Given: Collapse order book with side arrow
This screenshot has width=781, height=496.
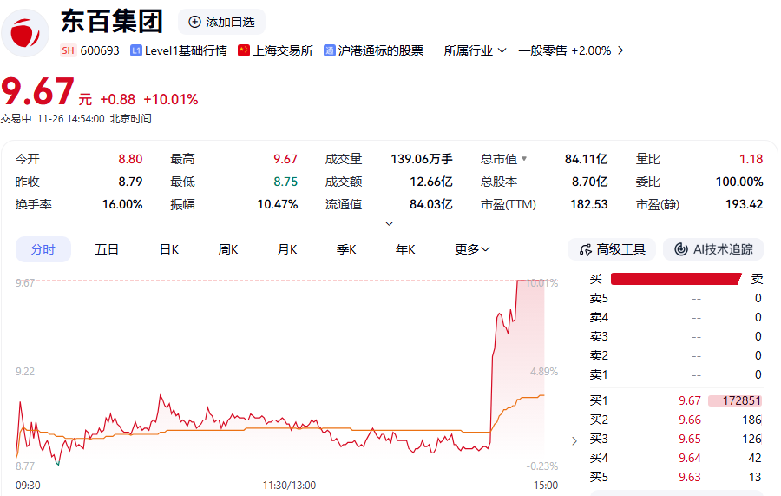Looking at the screenshot, I should click(x=574, y=440).
